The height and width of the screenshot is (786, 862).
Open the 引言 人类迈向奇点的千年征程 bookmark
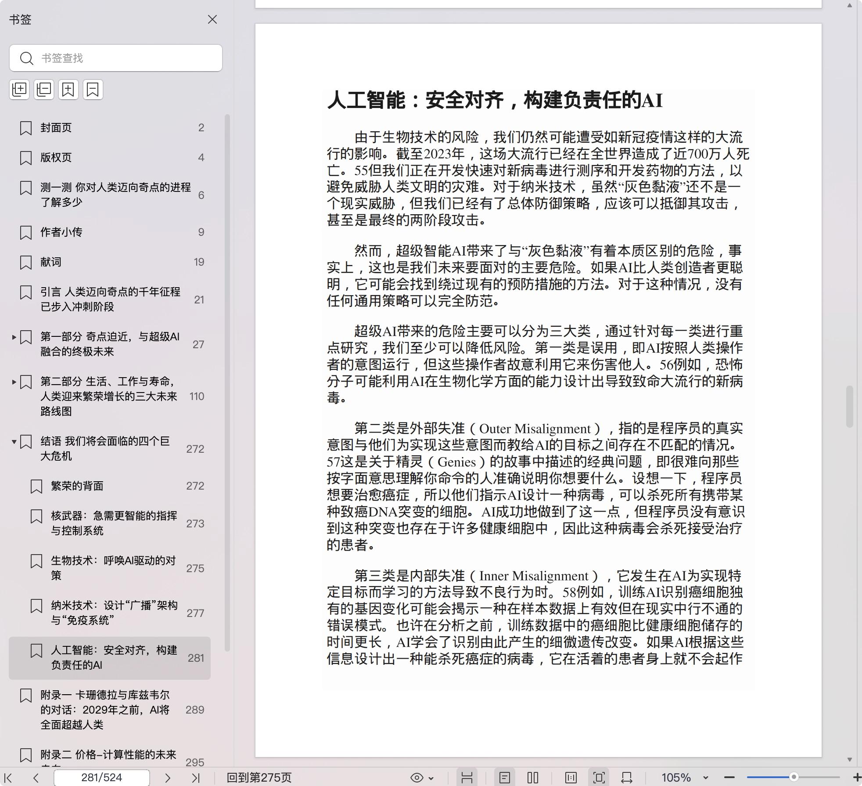(111, 299)
